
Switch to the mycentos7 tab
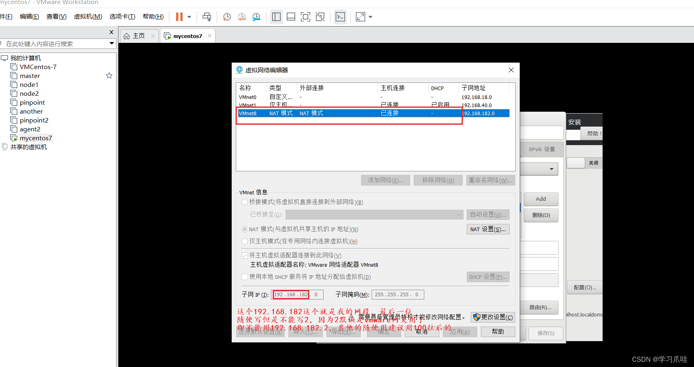[187, 36]
